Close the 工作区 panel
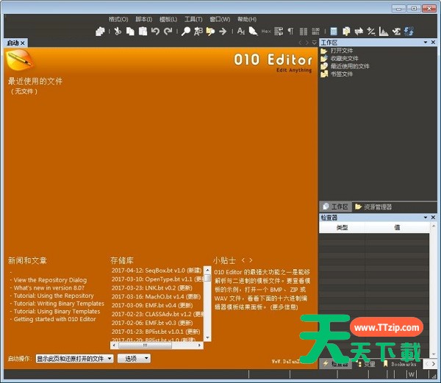This screenshot has height=383, width=441. 433,42
